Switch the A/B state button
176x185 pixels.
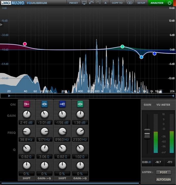pos(106,3)
